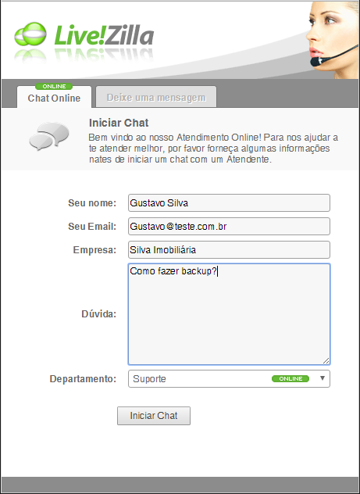Focus the Empresa input field
This screenshot has width=360, height=494.
click(x=229, y=250)
